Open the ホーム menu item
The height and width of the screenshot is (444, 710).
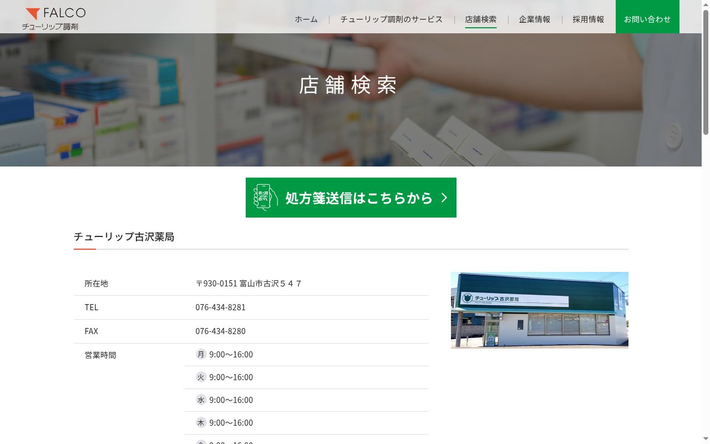306,19
